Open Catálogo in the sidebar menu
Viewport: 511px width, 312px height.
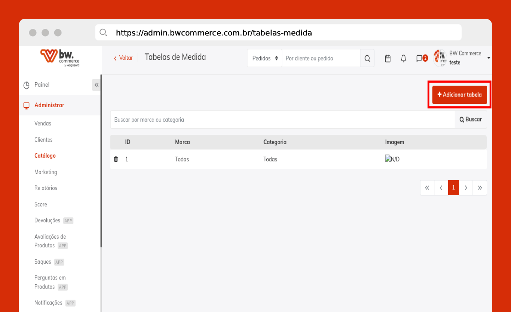coord(45,156)
